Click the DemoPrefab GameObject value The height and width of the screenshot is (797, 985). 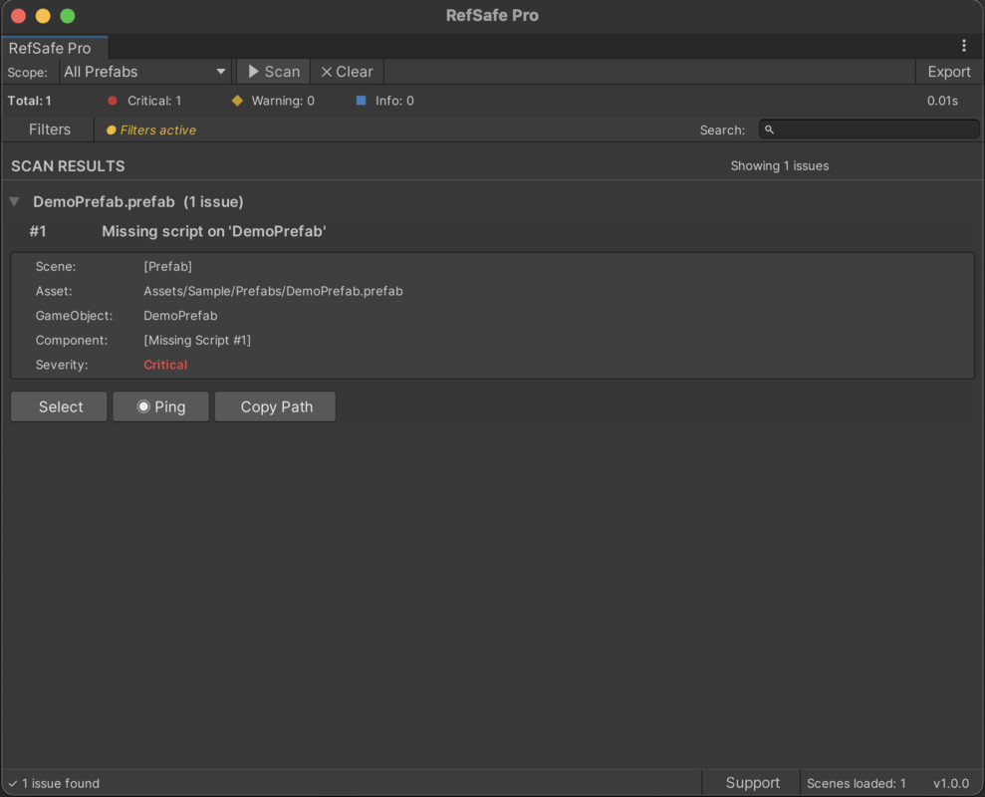tap(180, 316)
